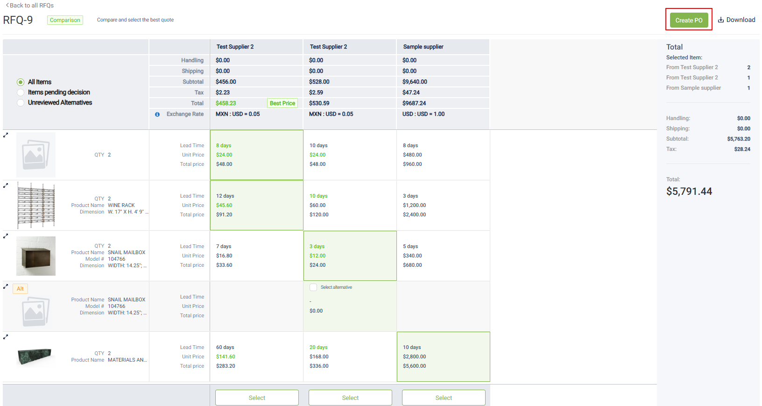
Task: Choose the 10 days $24.00 first item quote
Action: 350,155
